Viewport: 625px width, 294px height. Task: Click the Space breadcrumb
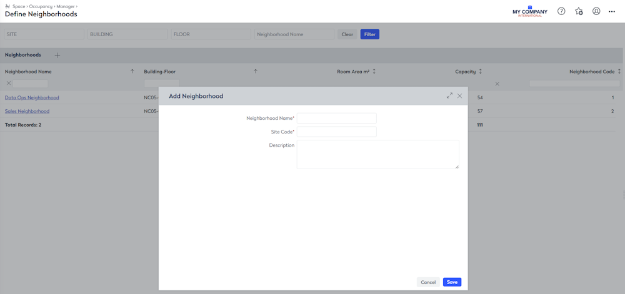click(18, 6)
